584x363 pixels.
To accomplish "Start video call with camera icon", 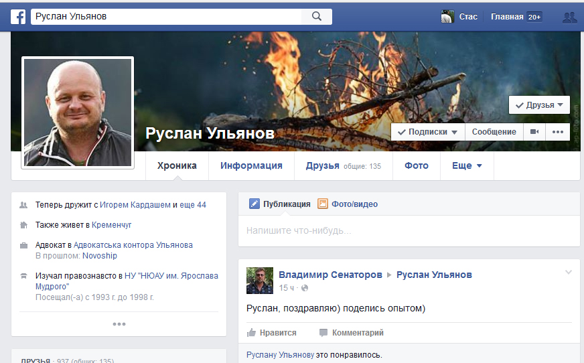I will (x=534, y=132).
